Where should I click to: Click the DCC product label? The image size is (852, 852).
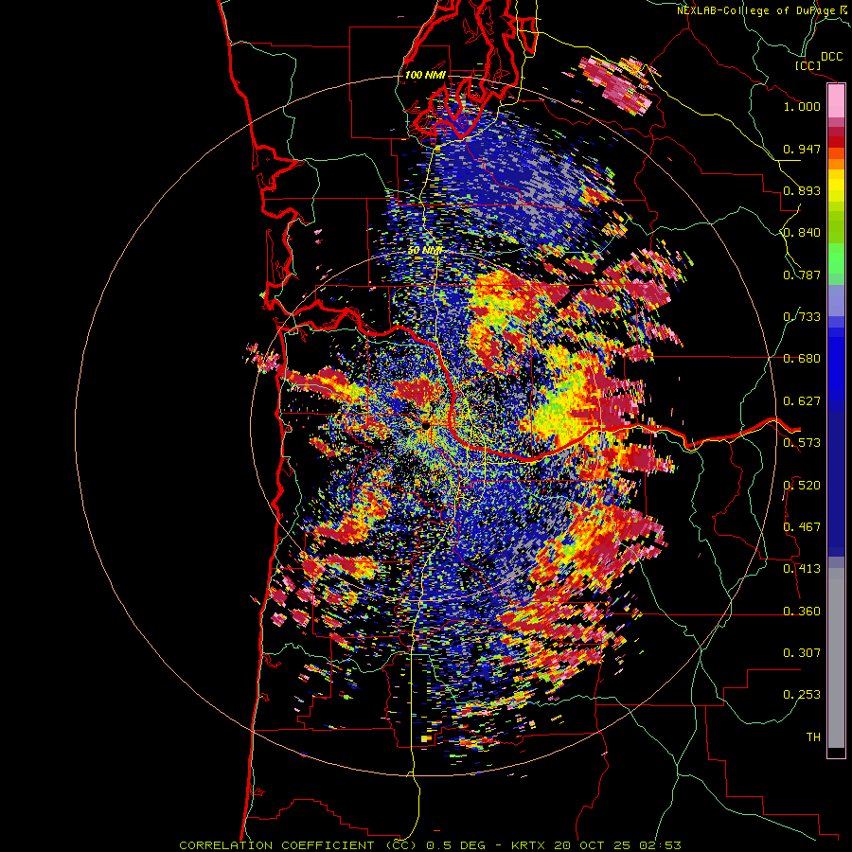click(x=831, y=57)
